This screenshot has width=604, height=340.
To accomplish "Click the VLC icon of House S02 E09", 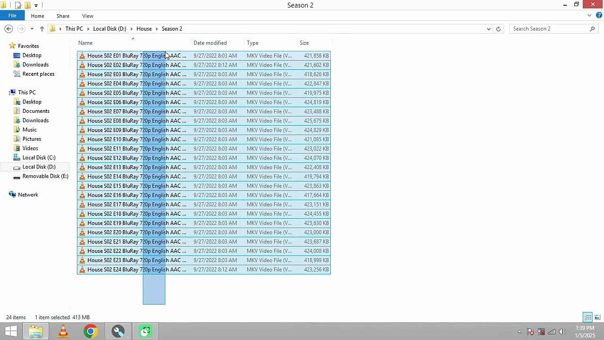I will pos(83,130).
